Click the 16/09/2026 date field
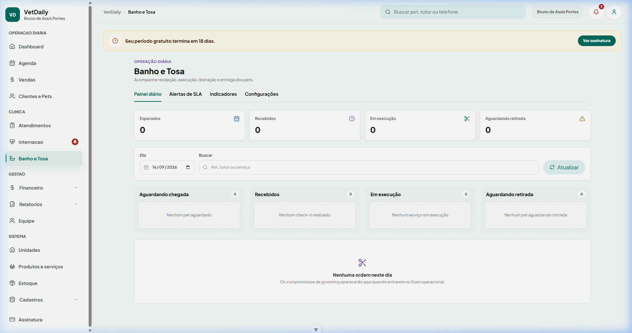 [167, 167]
